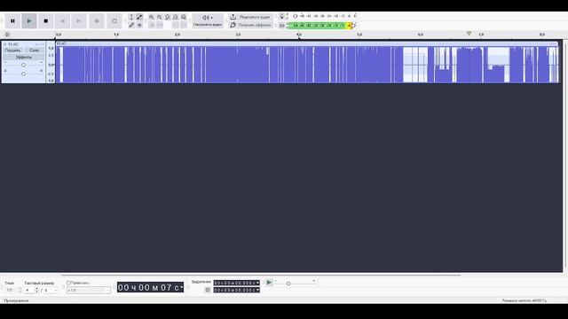Click the track vertical amplitude scale
Screen dimensions: 568x319
point(51,64)
